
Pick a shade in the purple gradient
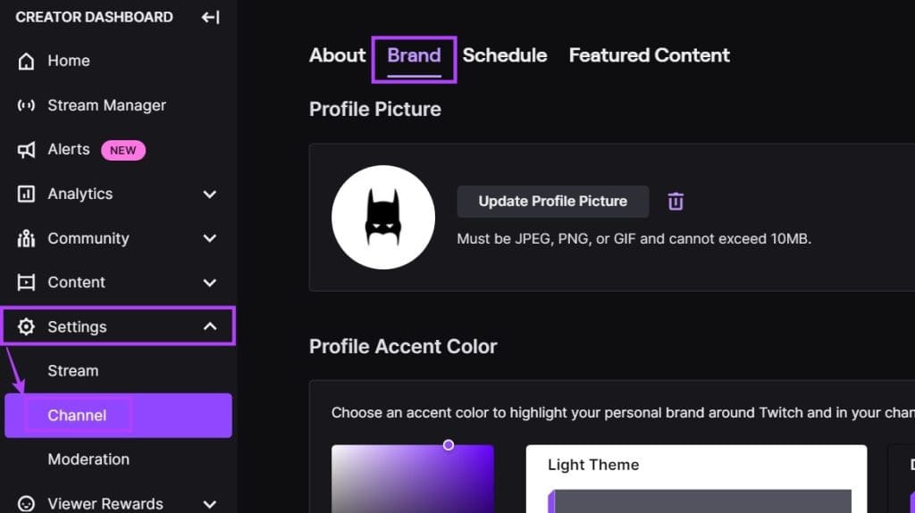click(413, 479)
